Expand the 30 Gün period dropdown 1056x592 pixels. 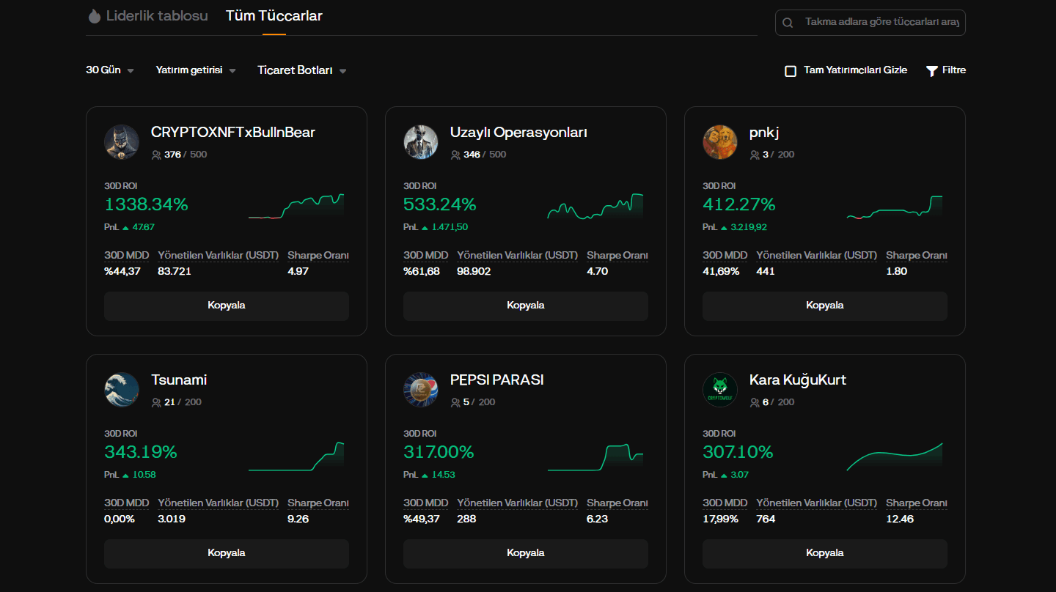tap(110, 70)
